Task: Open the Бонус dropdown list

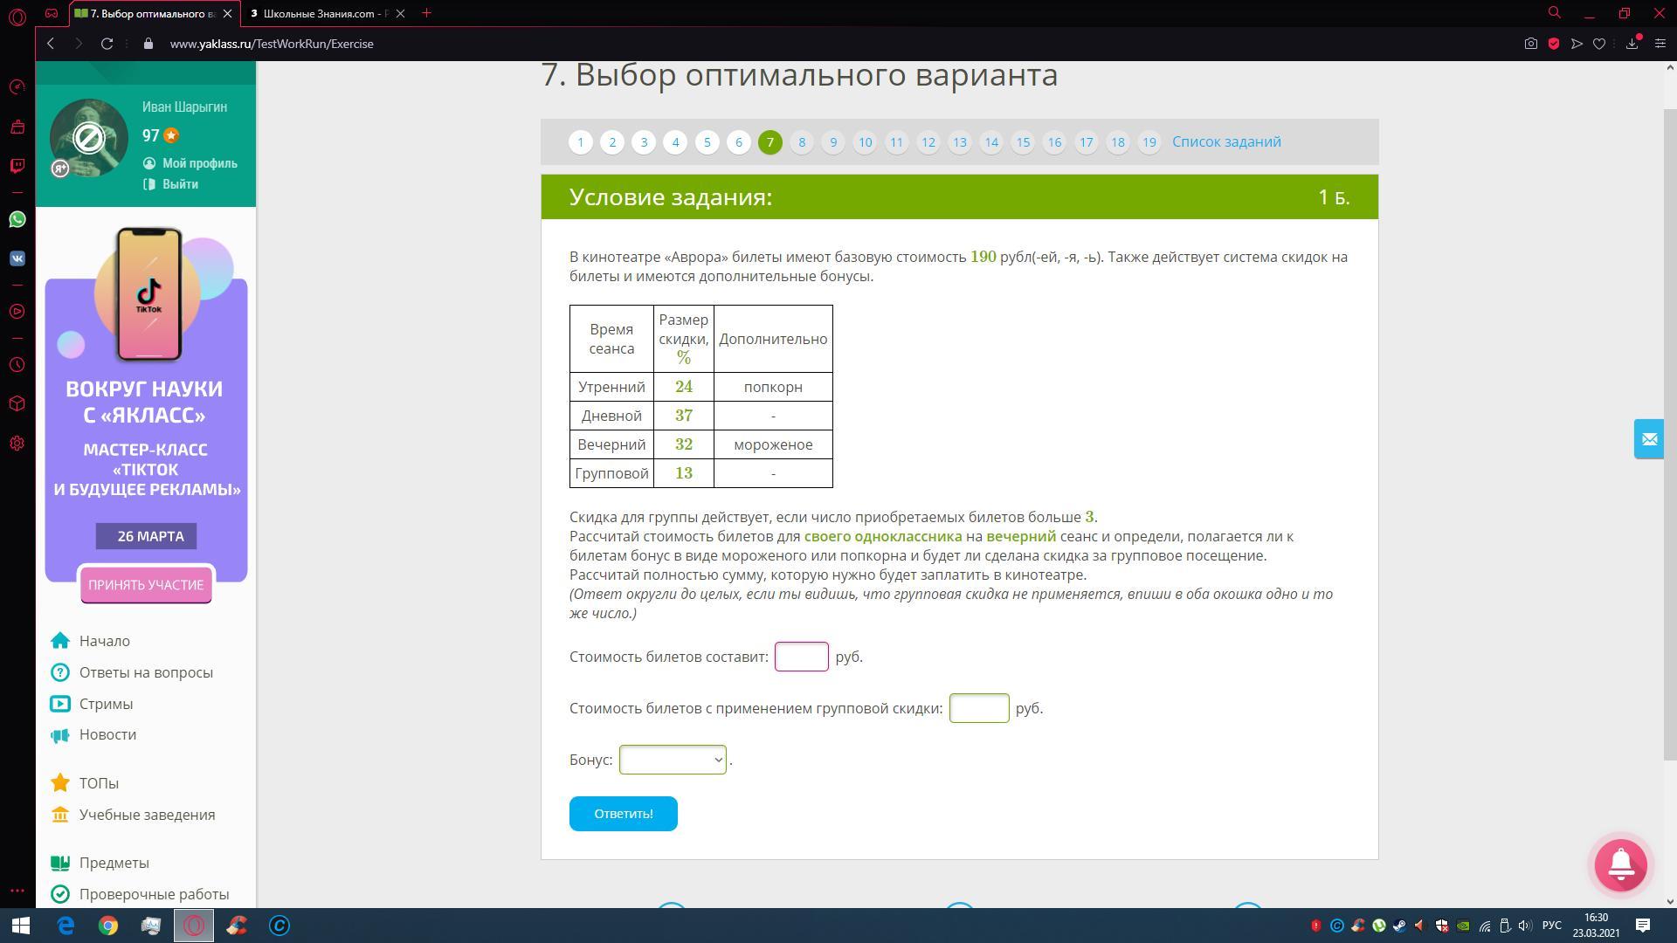Action: (x=672, y=760)
